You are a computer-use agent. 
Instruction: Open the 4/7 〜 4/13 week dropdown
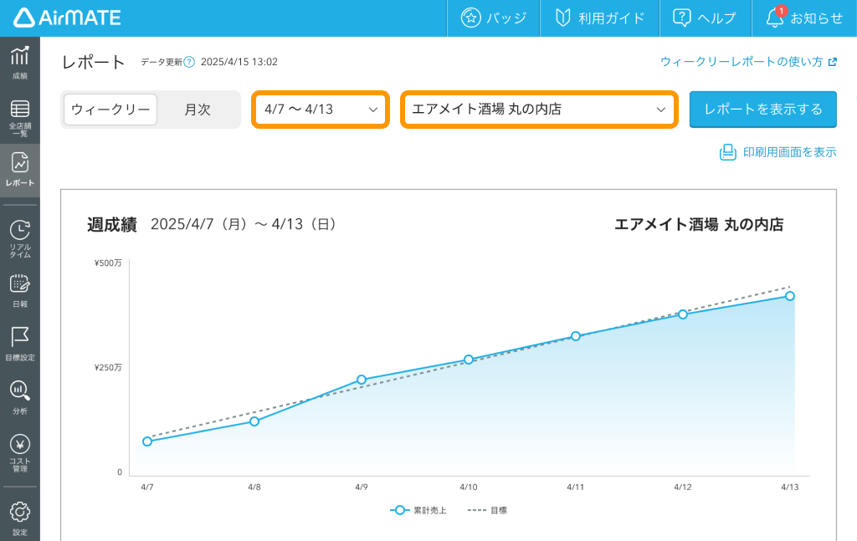coord(321,110)
